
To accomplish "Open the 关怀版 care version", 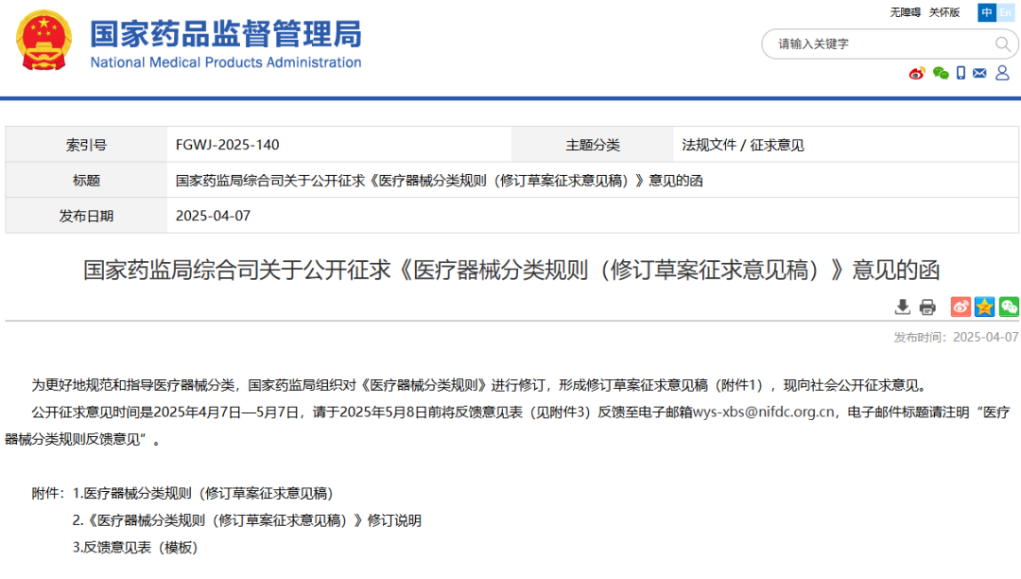I will tap(945, 12).
